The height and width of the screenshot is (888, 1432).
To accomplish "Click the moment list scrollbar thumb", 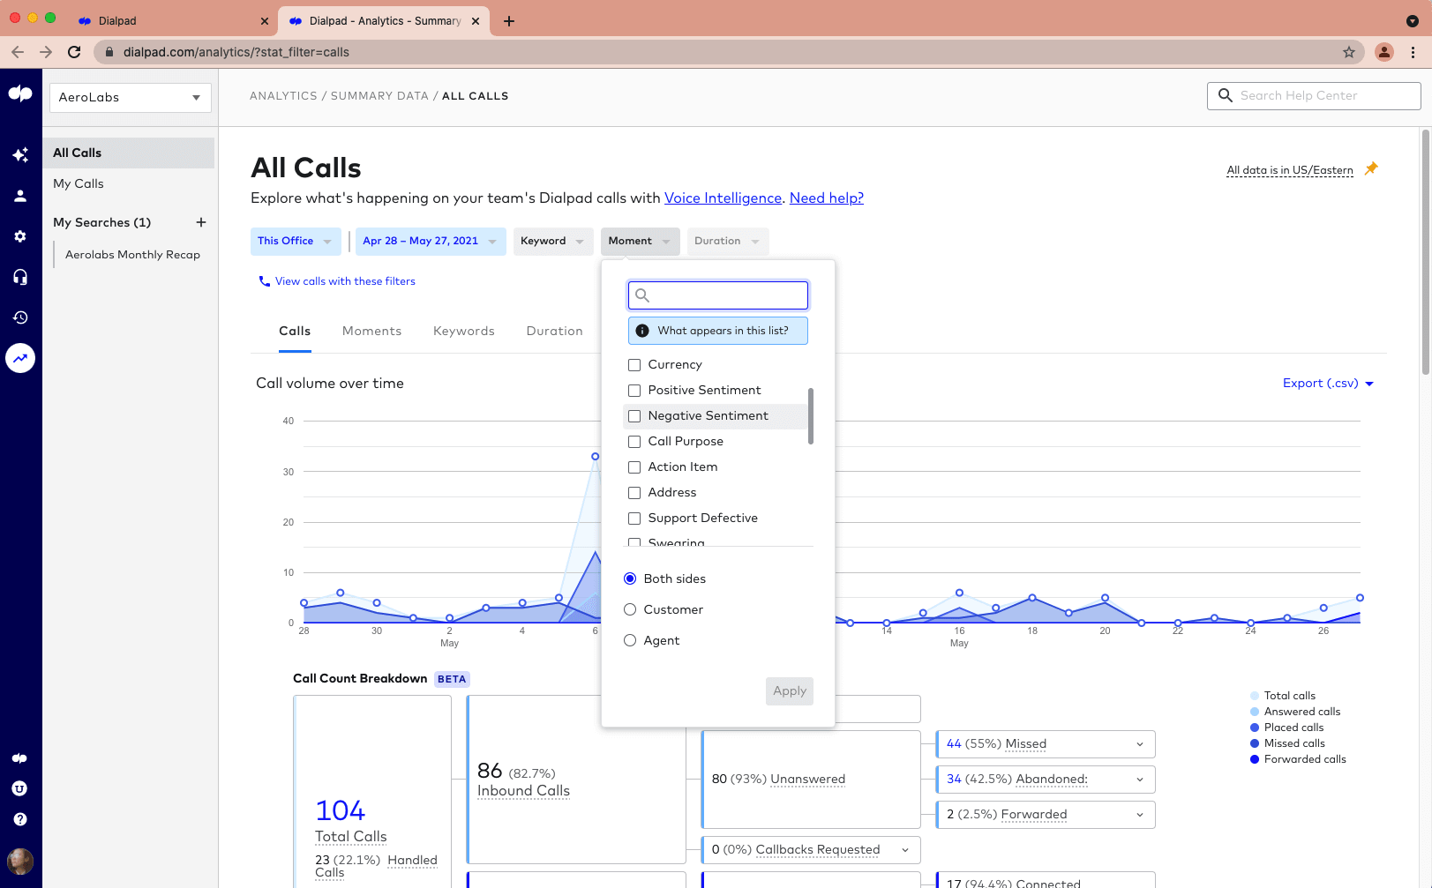I will click(x=811, y=415).
